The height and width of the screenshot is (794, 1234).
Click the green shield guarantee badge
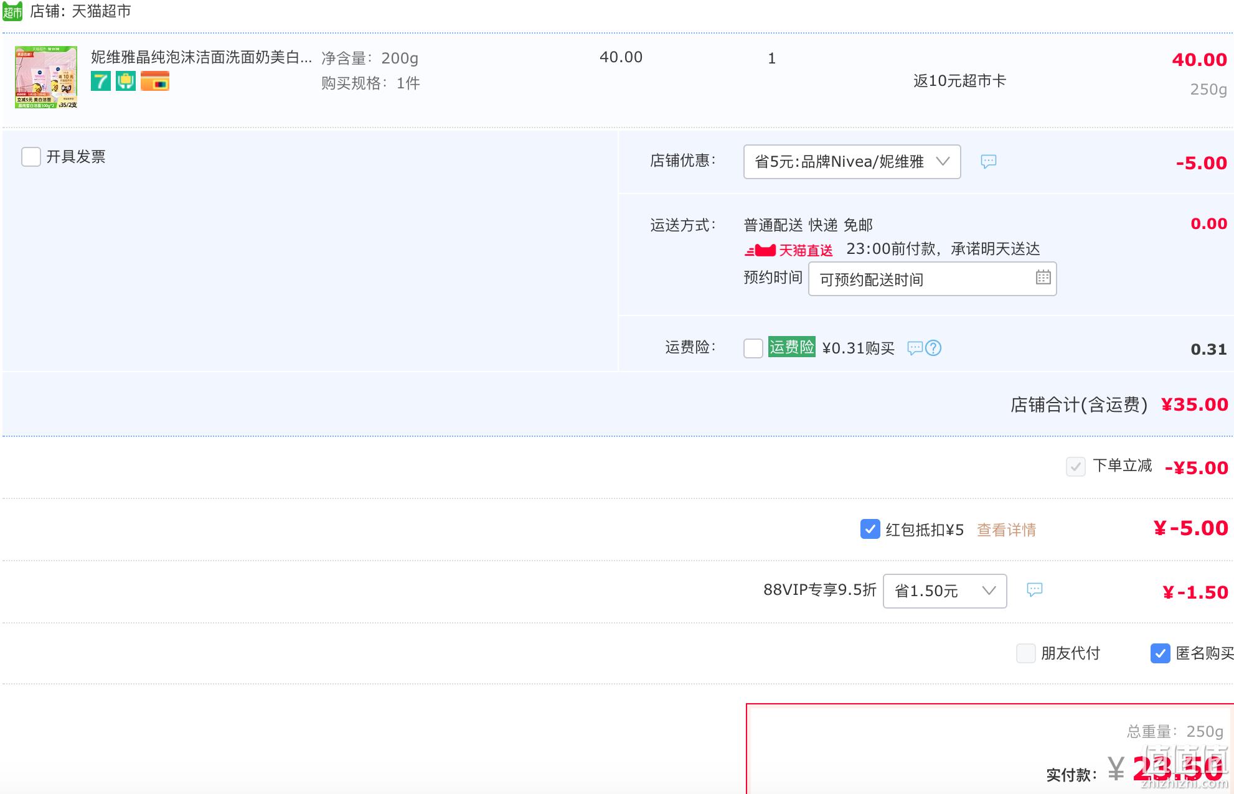[x=126, y=81]
